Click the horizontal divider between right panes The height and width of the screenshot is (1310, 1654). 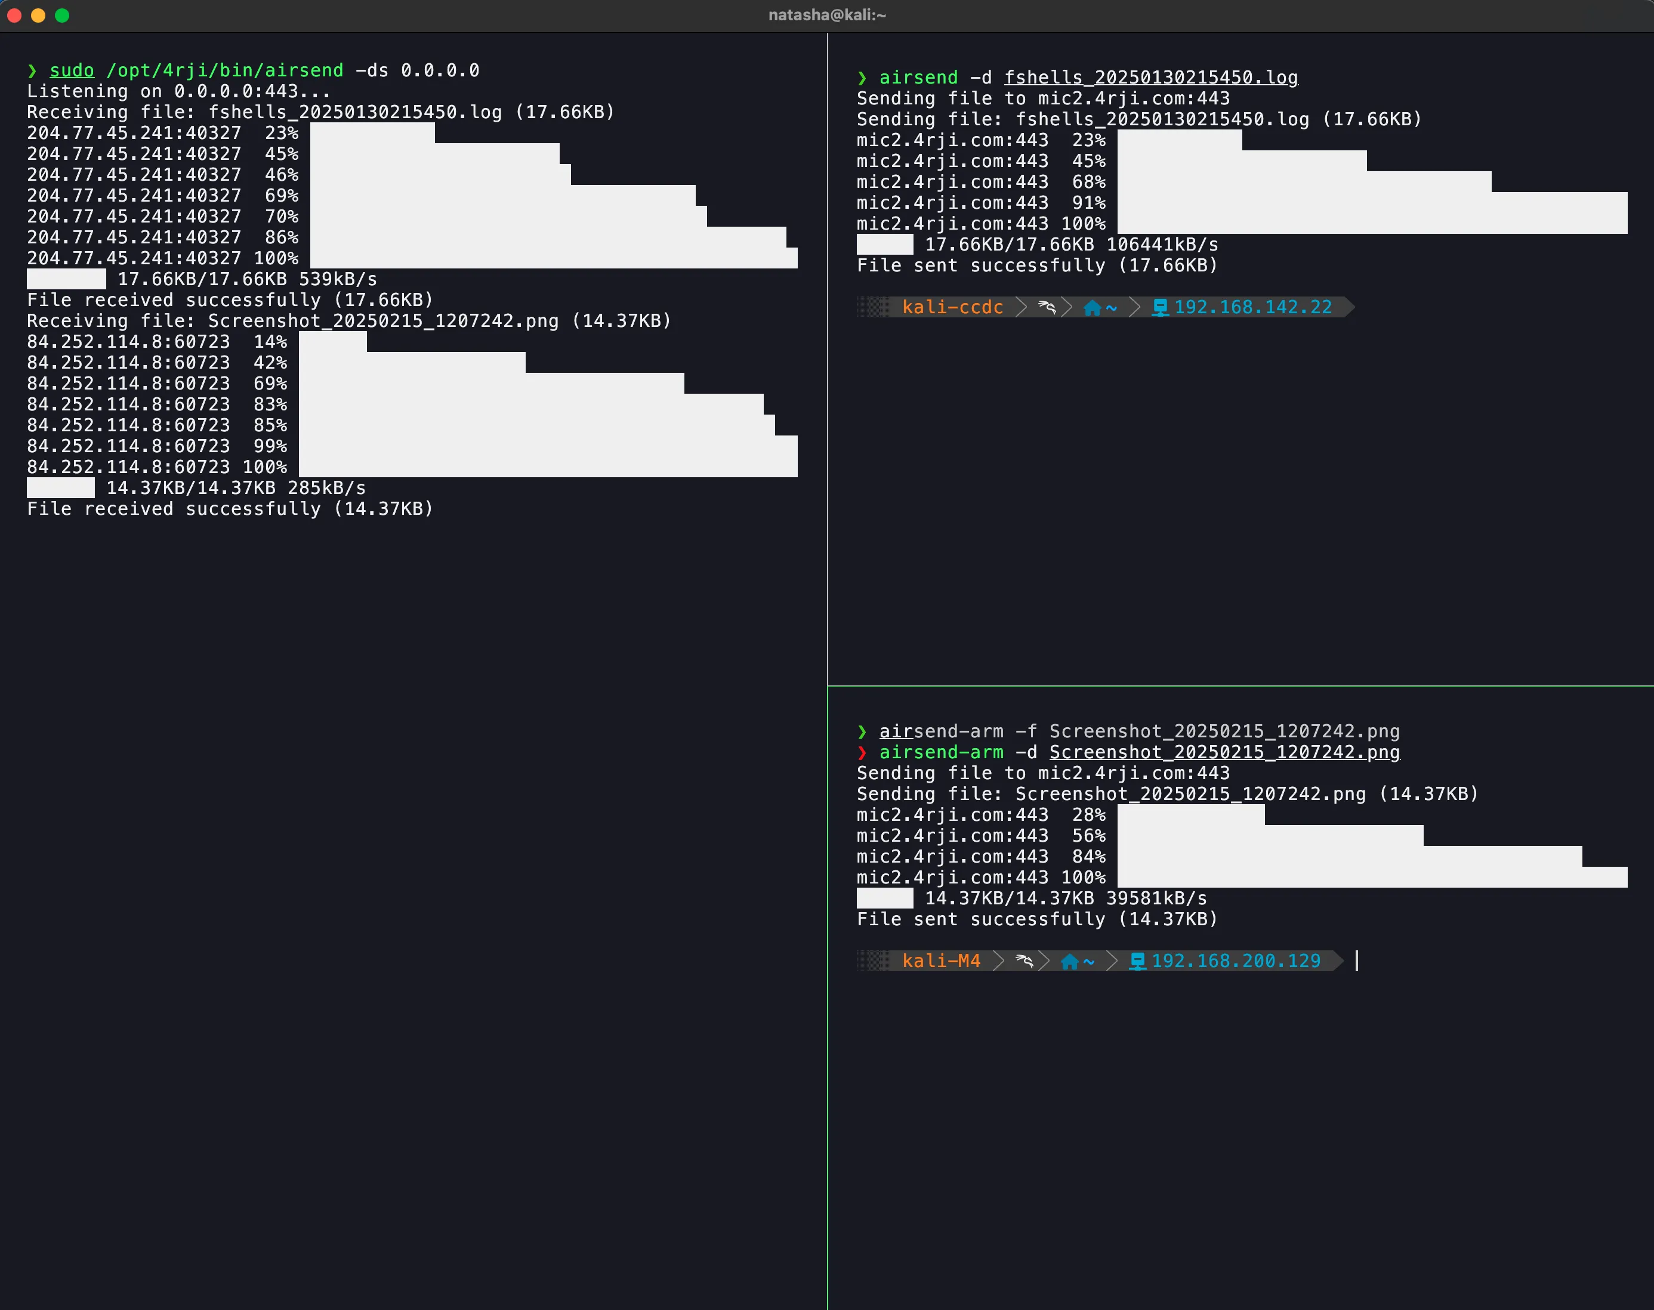[x=1240, y=685]
